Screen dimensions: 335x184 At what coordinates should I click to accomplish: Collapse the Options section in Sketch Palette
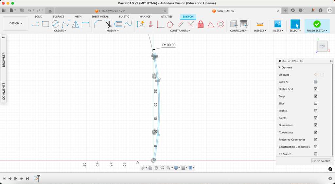(279, 67)
